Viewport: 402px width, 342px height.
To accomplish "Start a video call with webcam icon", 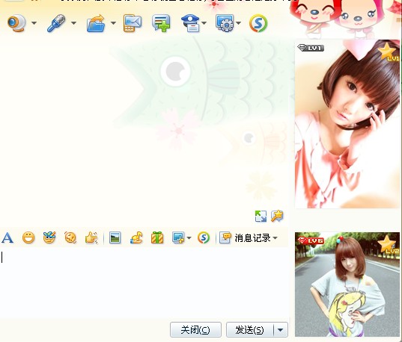I will 16,23.
